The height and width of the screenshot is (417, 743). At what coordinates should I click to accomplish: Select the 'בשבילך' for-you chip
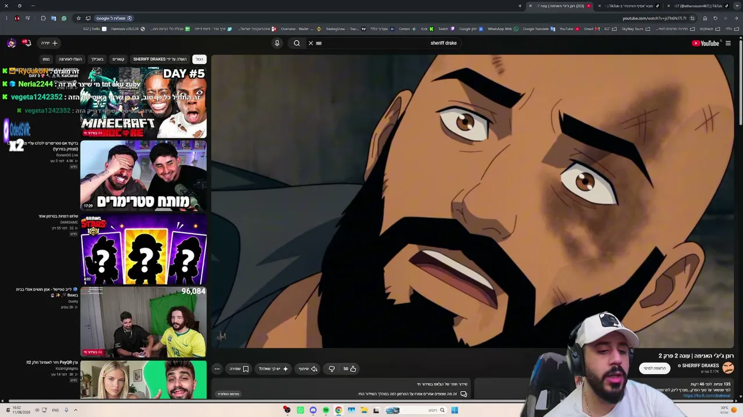(98, 59)
